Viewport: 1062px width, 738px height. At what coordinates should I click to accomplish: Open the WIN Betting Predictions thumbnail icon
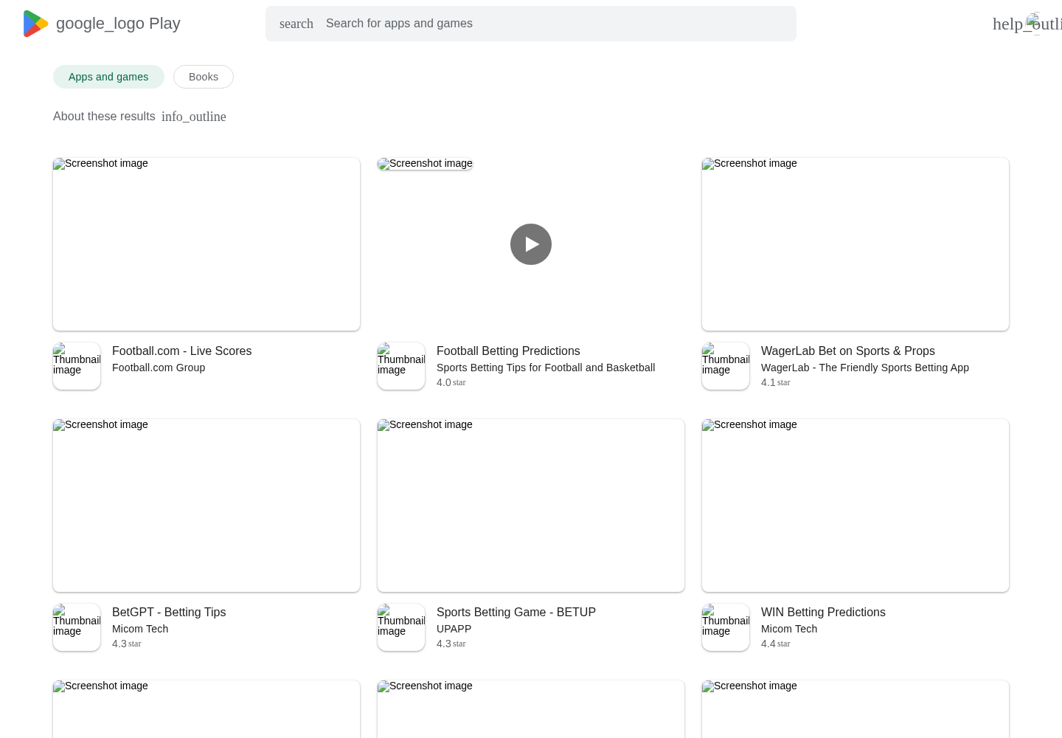click(726, 627)
